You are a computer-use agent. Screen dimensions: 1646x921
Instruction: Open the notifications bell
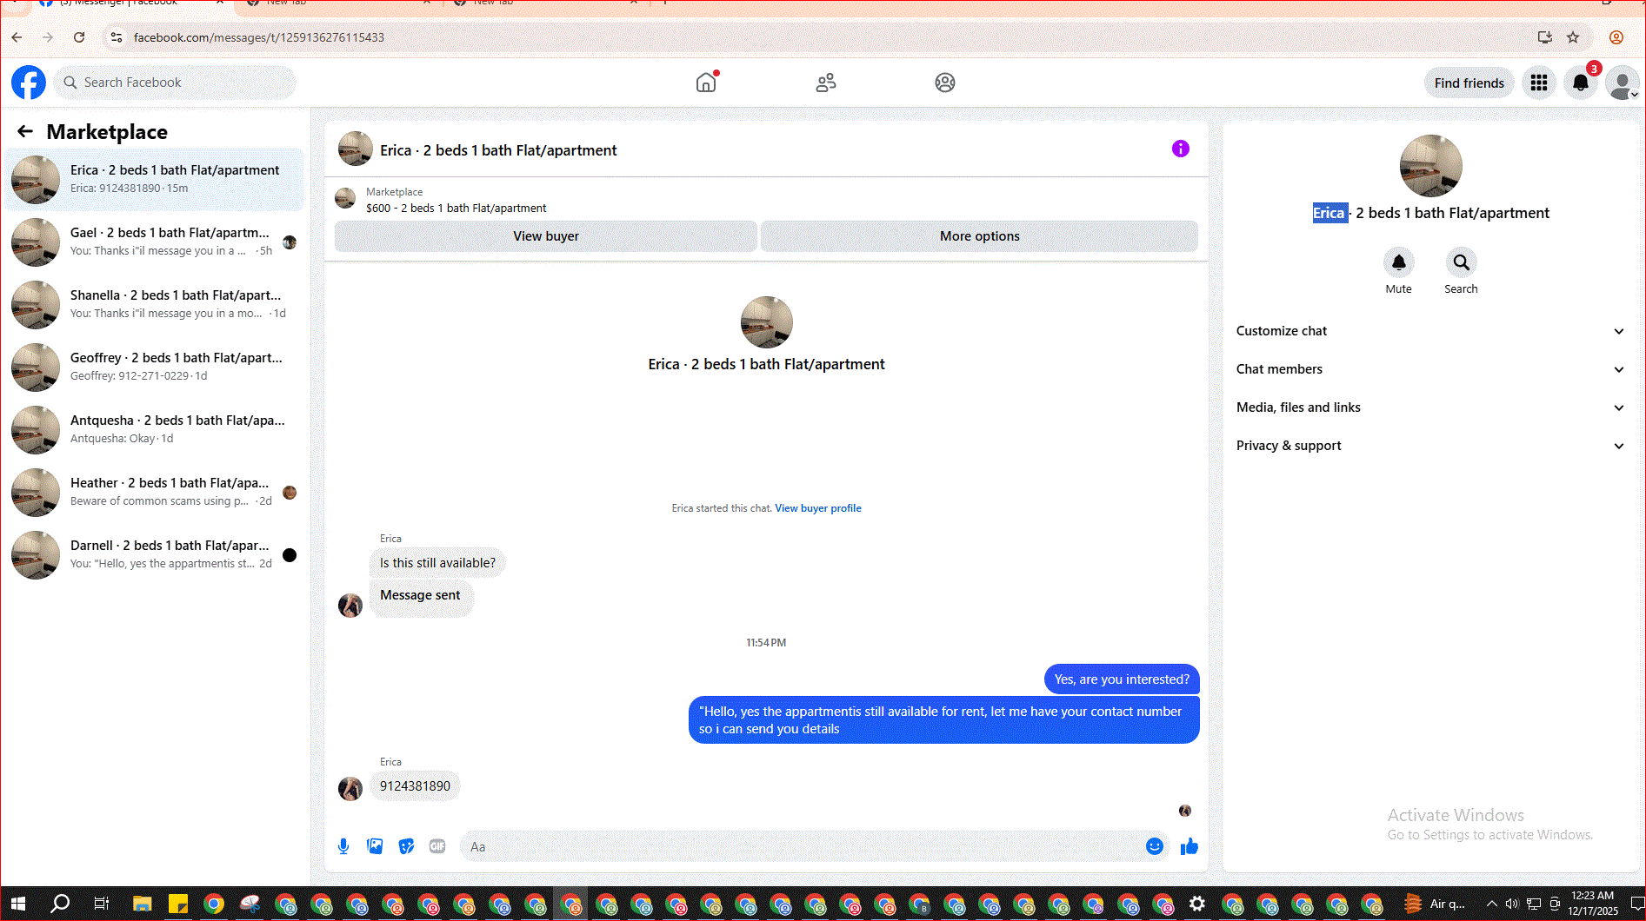[x=1580, y=83]
